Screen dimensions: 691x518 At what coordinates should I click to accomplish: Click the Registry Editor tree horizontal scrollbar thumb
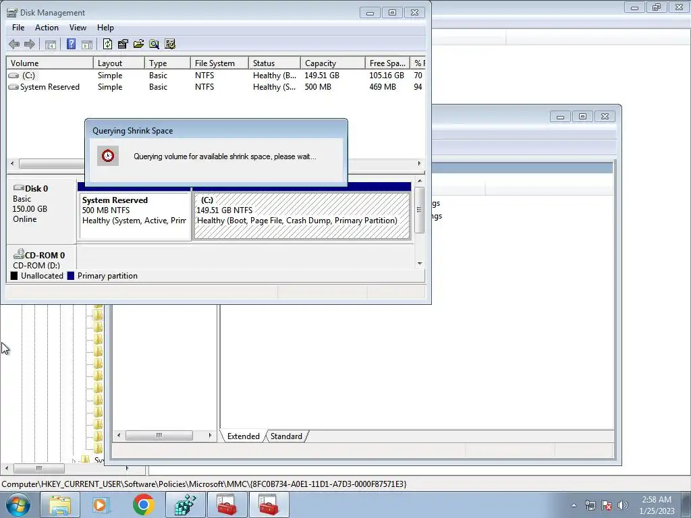38,468
